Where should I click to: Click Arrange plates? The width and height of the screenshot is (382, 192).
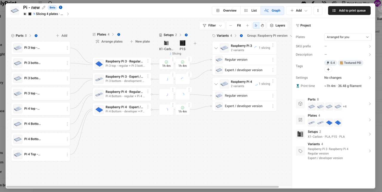pyautogui.click(x=109, y=42)
